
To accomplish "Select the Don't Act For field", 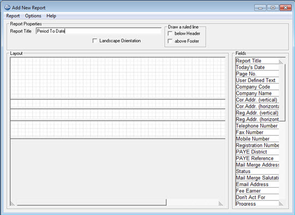I will 257,198.
